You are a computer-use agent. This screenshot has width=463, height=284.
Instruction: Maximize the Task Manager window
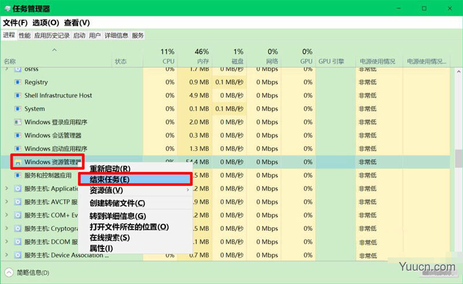click(x=424, y=8)
